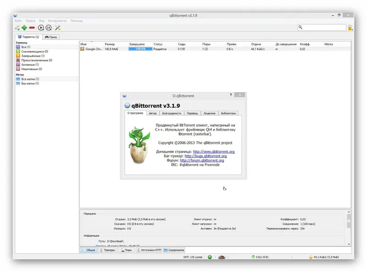This screenshot has width=367, height=272.
Task: Open the Лицензия tab
Action: click(209, 113)
